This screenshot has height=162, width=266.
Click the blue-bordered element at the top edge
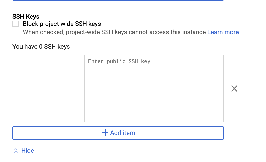tap(118, 0)
